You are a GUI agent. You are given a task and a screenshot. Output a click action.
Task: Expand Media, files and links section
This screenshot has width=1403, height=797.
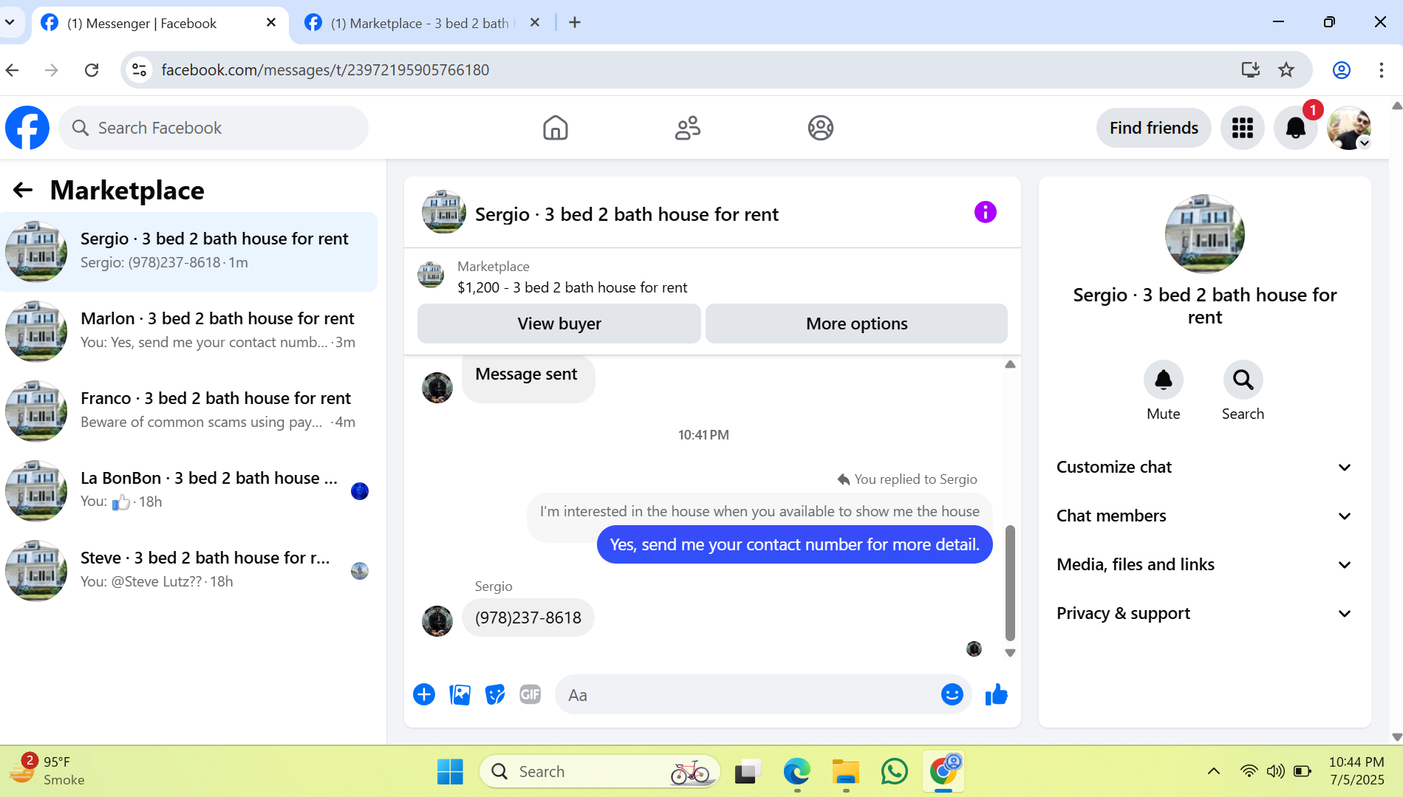click(x=1204, y=564)
